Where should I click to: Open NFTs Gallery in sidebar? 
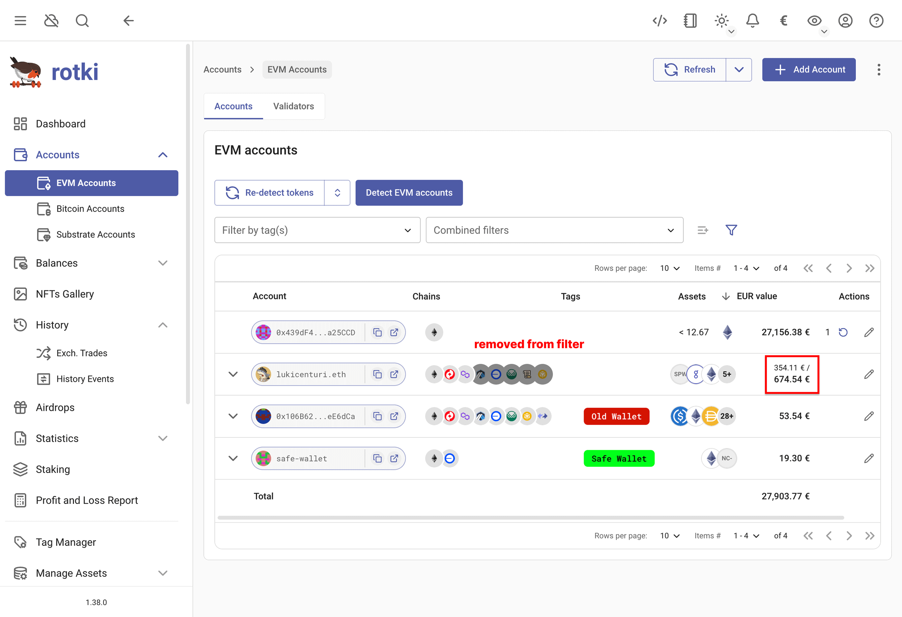coord(91,294)
